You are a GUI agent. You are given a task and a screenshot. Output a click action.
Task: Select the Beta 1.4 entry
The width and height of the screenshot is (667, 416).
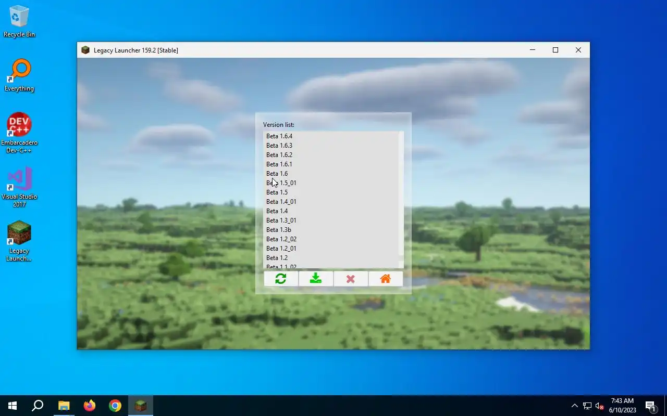[x=331, y=211]
